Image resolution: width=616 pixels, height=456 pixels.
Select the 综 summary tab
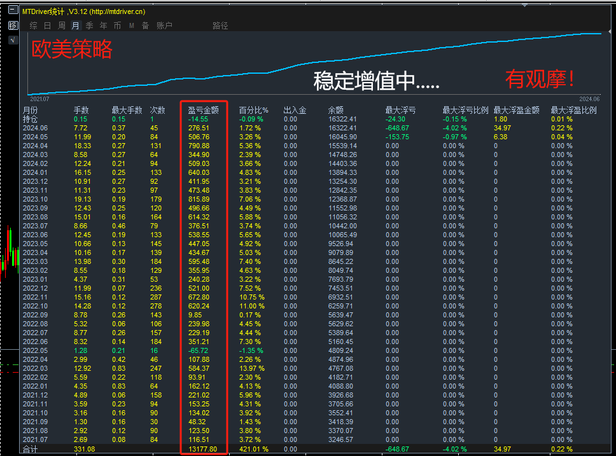click(x=32, y=26)
